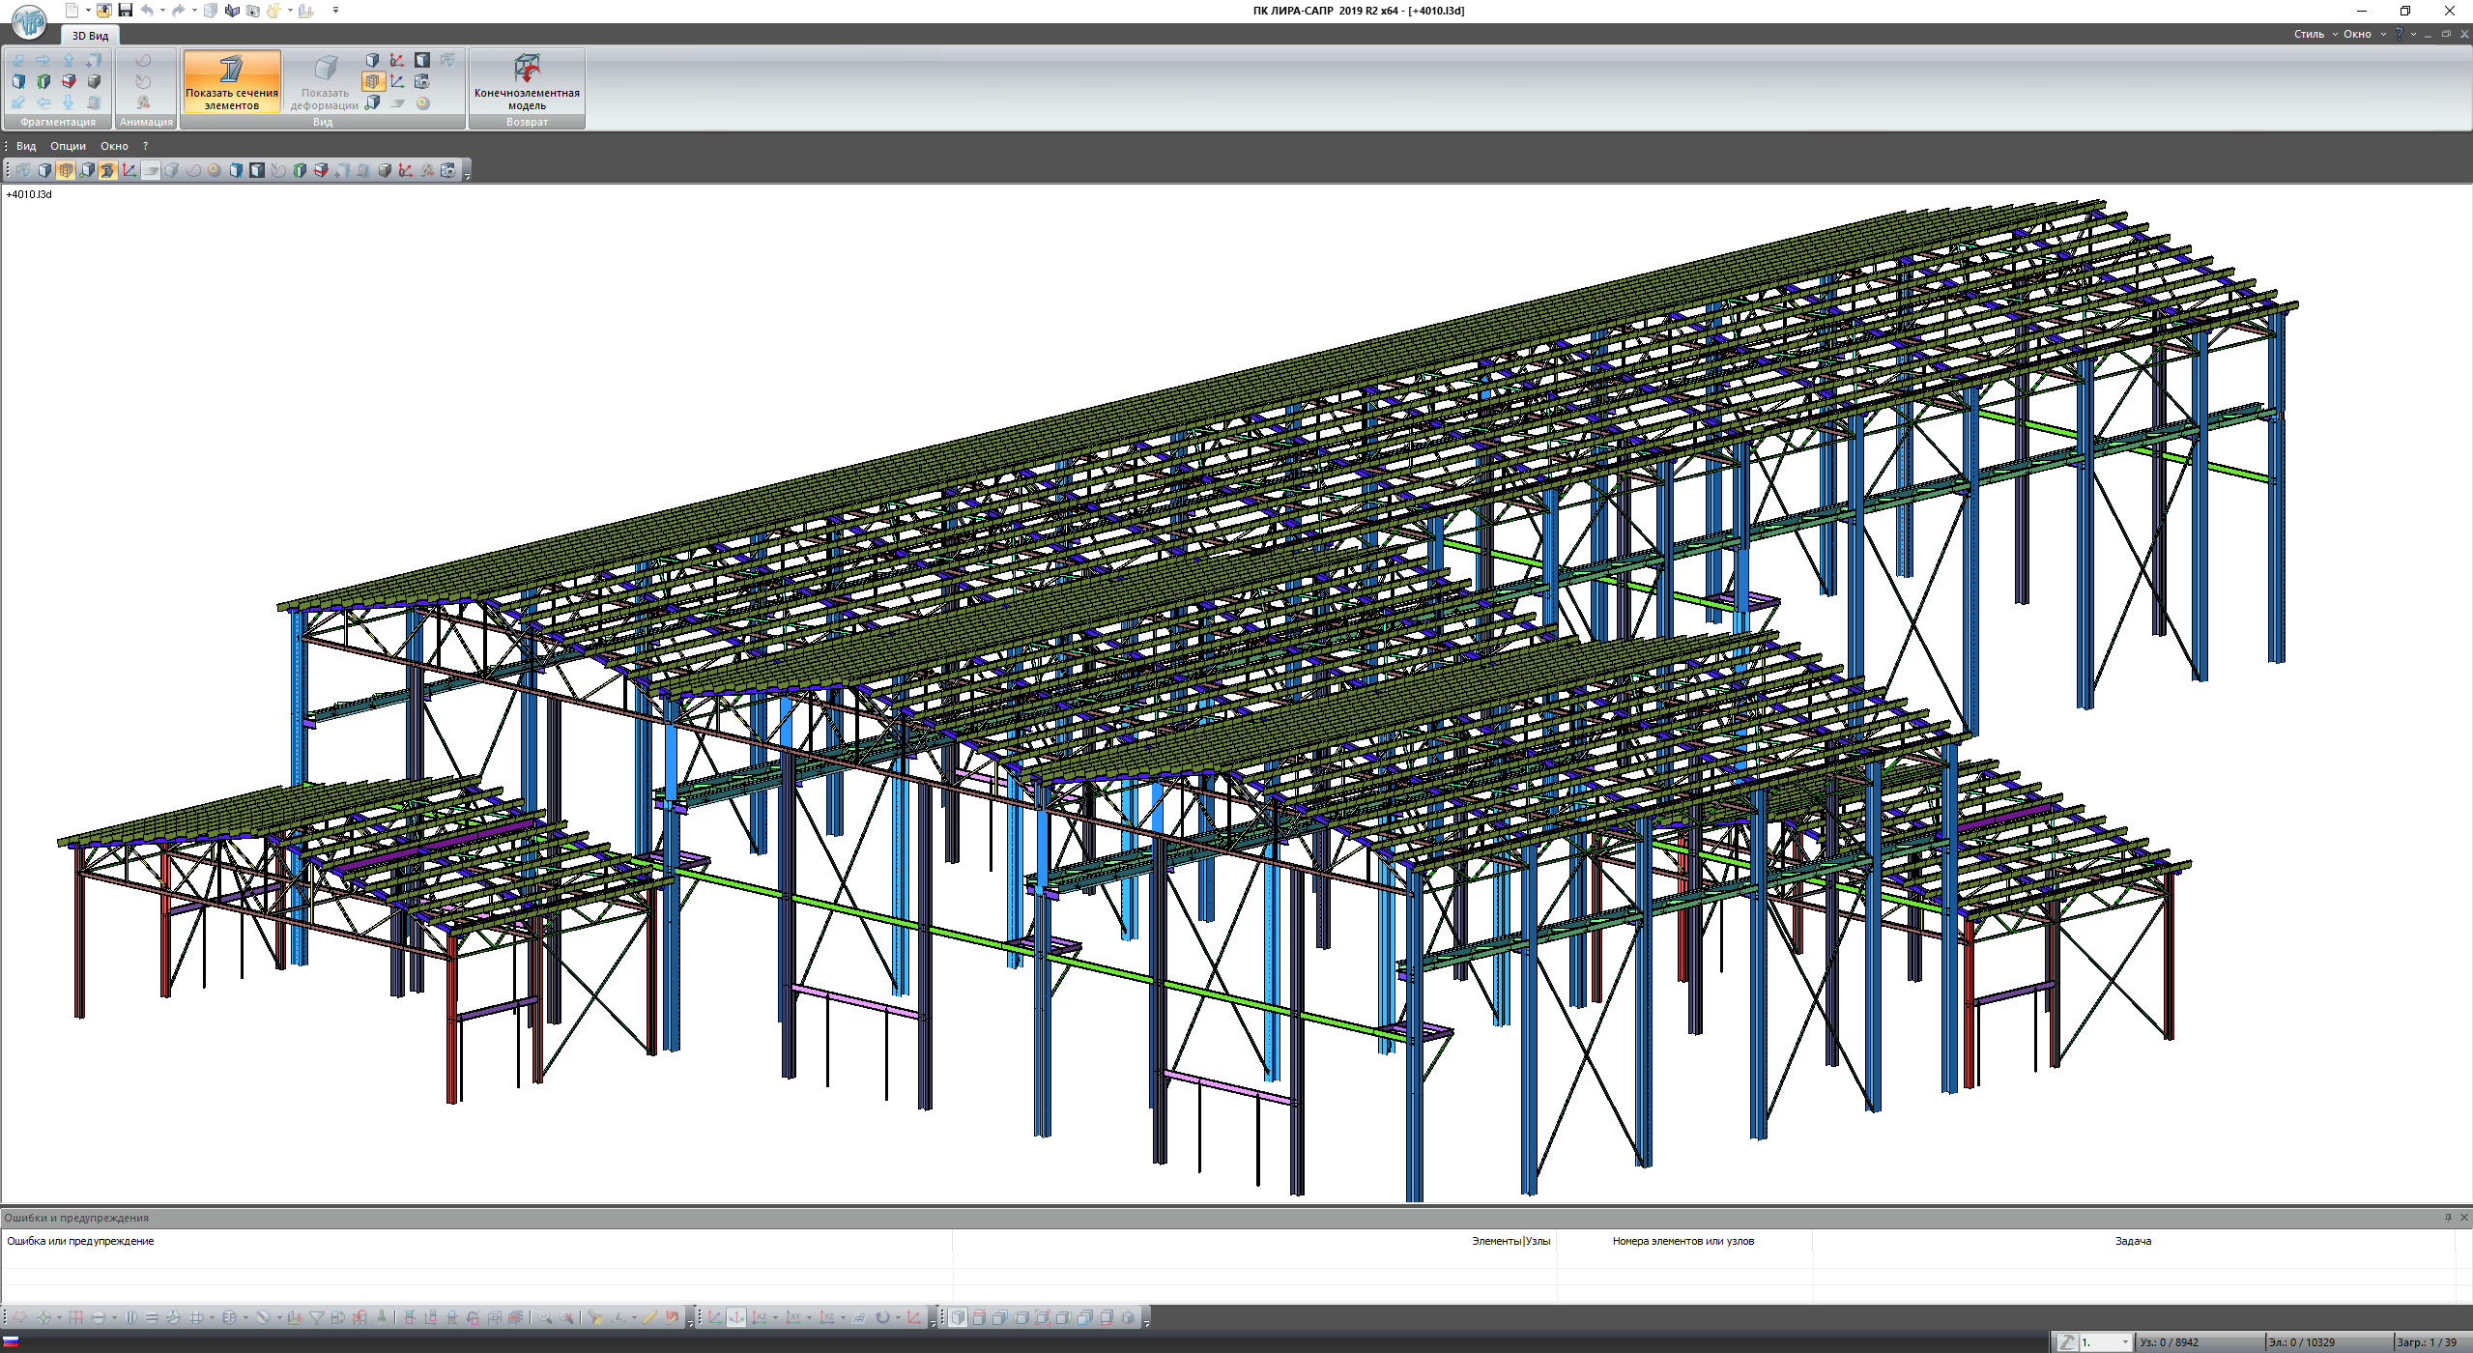
Task: Click the cube with gear settings icon
Action: click(x=422, y=81)
